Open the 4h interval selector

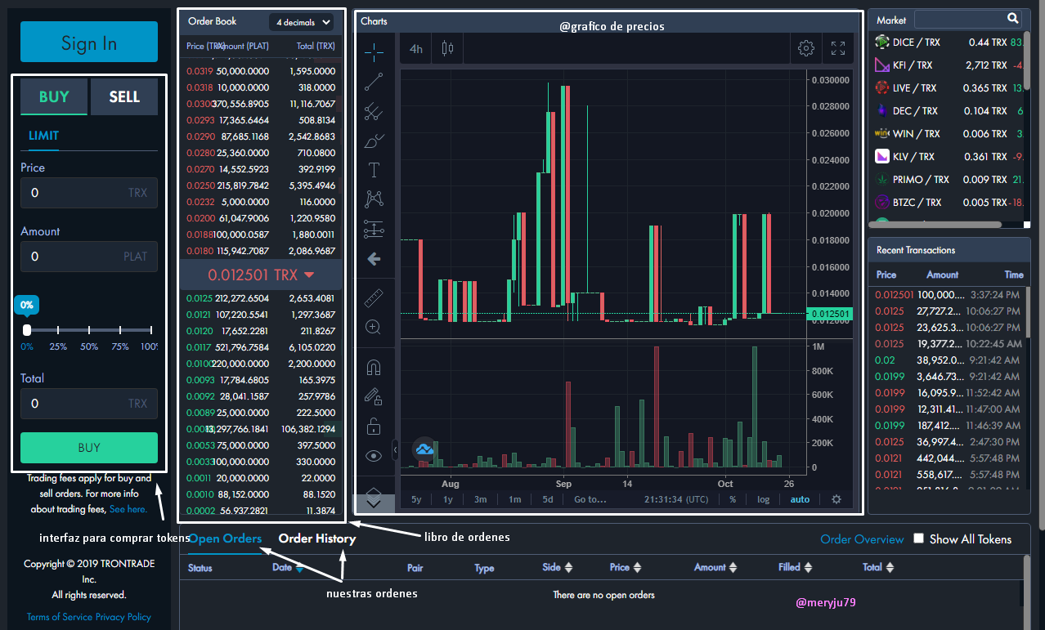(416, 49)
